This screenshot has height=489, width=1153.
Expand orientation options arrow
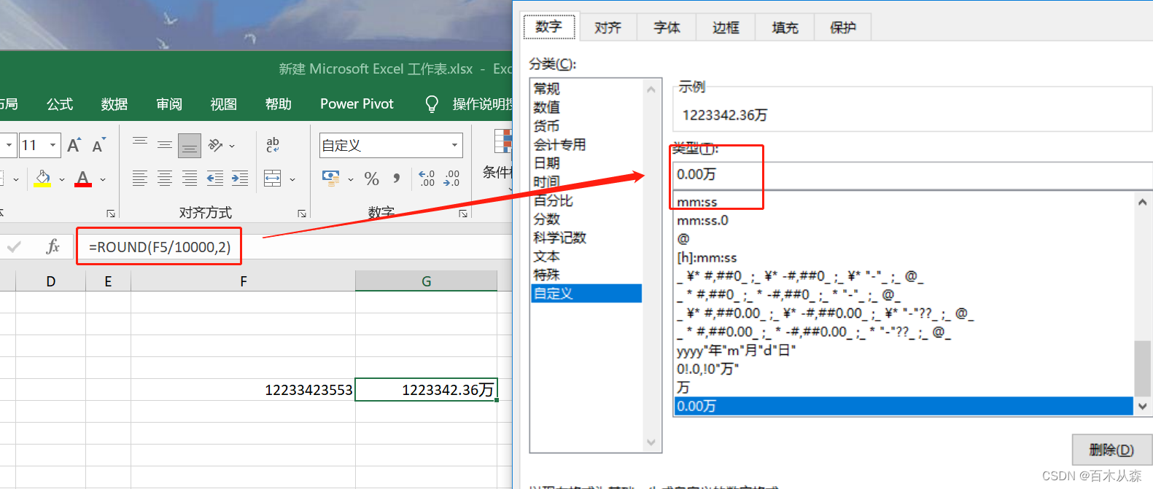(232, 146)
